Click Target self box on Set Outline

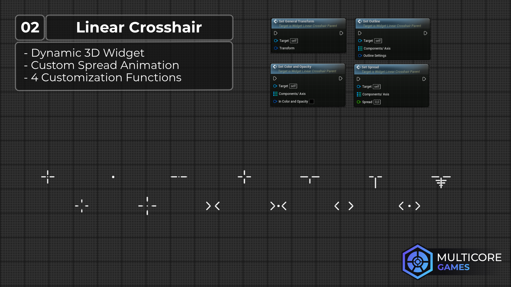[378, 41]
